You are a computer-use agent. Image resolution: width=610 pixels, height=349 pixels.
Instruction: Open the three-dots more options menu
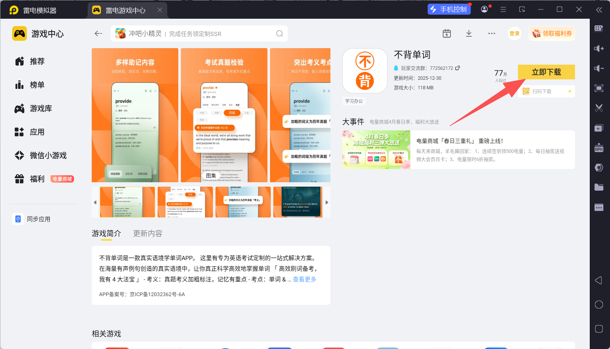pyautogui.click(x=491, y=33)
